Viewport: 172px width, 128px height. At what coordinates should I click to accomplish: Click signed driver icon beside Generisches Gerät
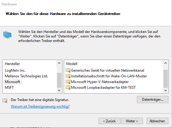(68, 70)
